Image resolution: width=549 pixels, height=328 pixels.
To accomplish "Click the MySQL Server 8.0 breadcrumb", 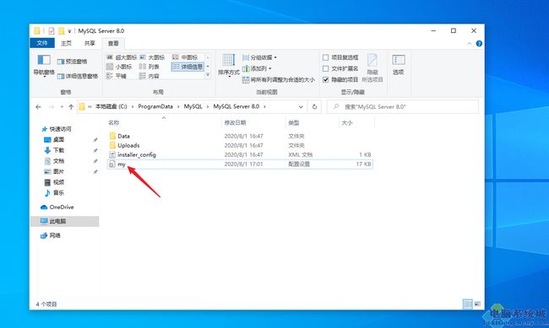I will pyautogui.click(x=236, y=106).
